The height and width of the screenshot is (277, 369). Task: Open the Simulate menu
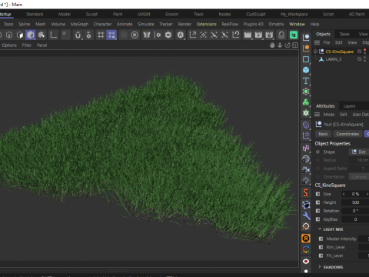[146, 24]
